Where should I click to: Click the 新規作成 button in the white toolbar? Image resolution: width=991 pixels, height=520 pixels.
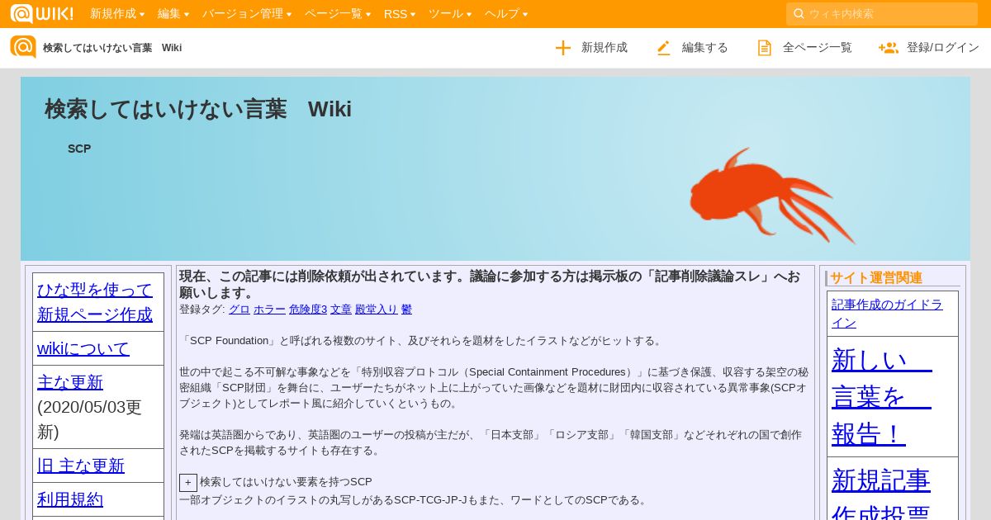click(x=591, y=48)
